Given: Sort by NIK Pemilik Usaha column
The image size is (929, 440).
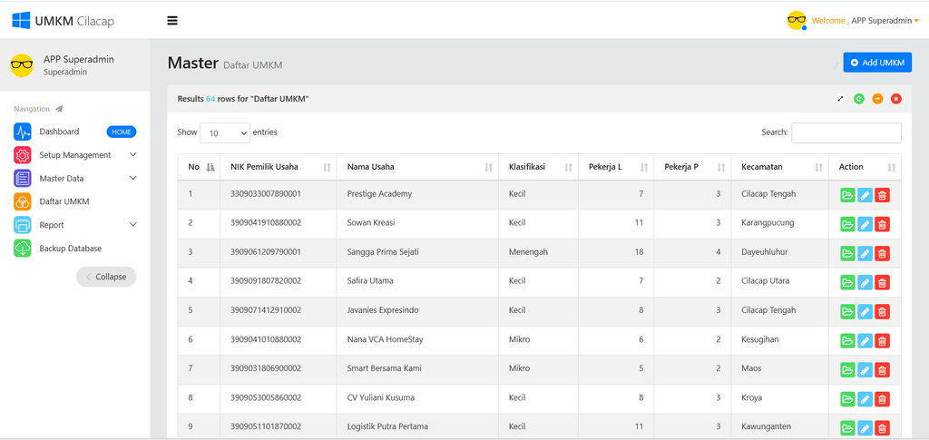Looking at the screenshot, I should (x=279, y=167).
